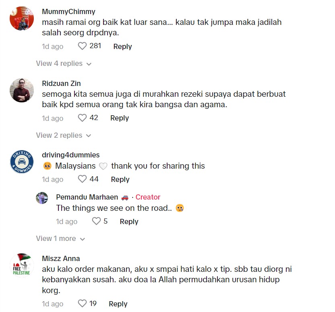Open Pemandu Marhaen's small avatar
This screenshot has height=312, width=335.
42,198
